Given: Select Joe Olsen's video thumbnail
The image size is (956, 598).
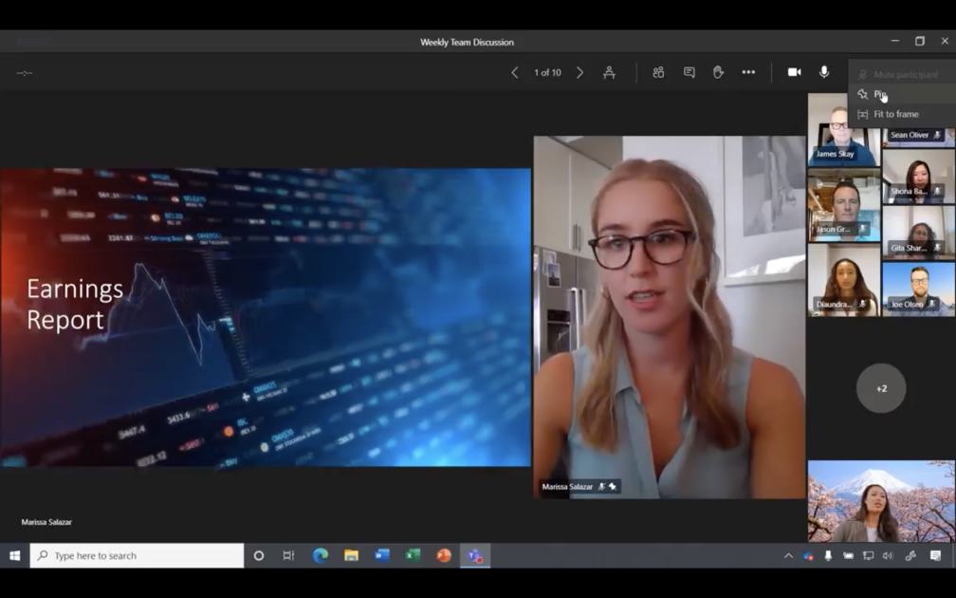Looking at the screenshot, I should (918, 289).
